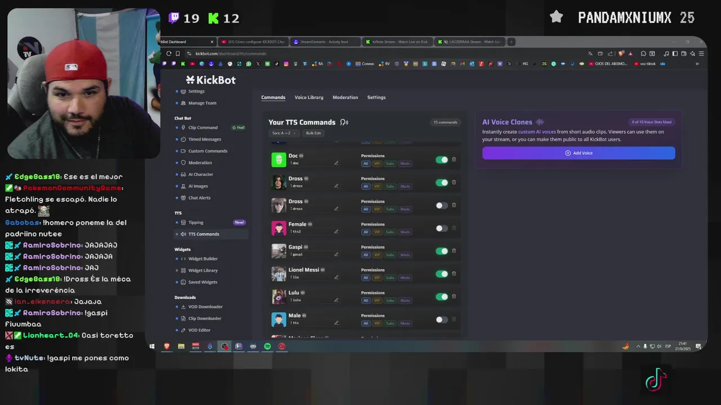Viewport: 721px width, 405px height.
Task: Turn off the enabled Dross command toggle
Action: 442,182
